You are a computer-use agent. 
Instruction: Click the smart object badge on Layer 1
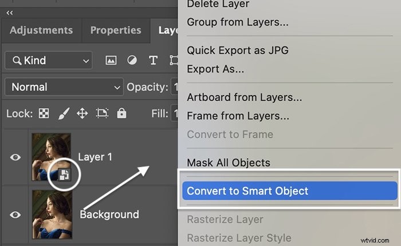[x=64, y=174]
